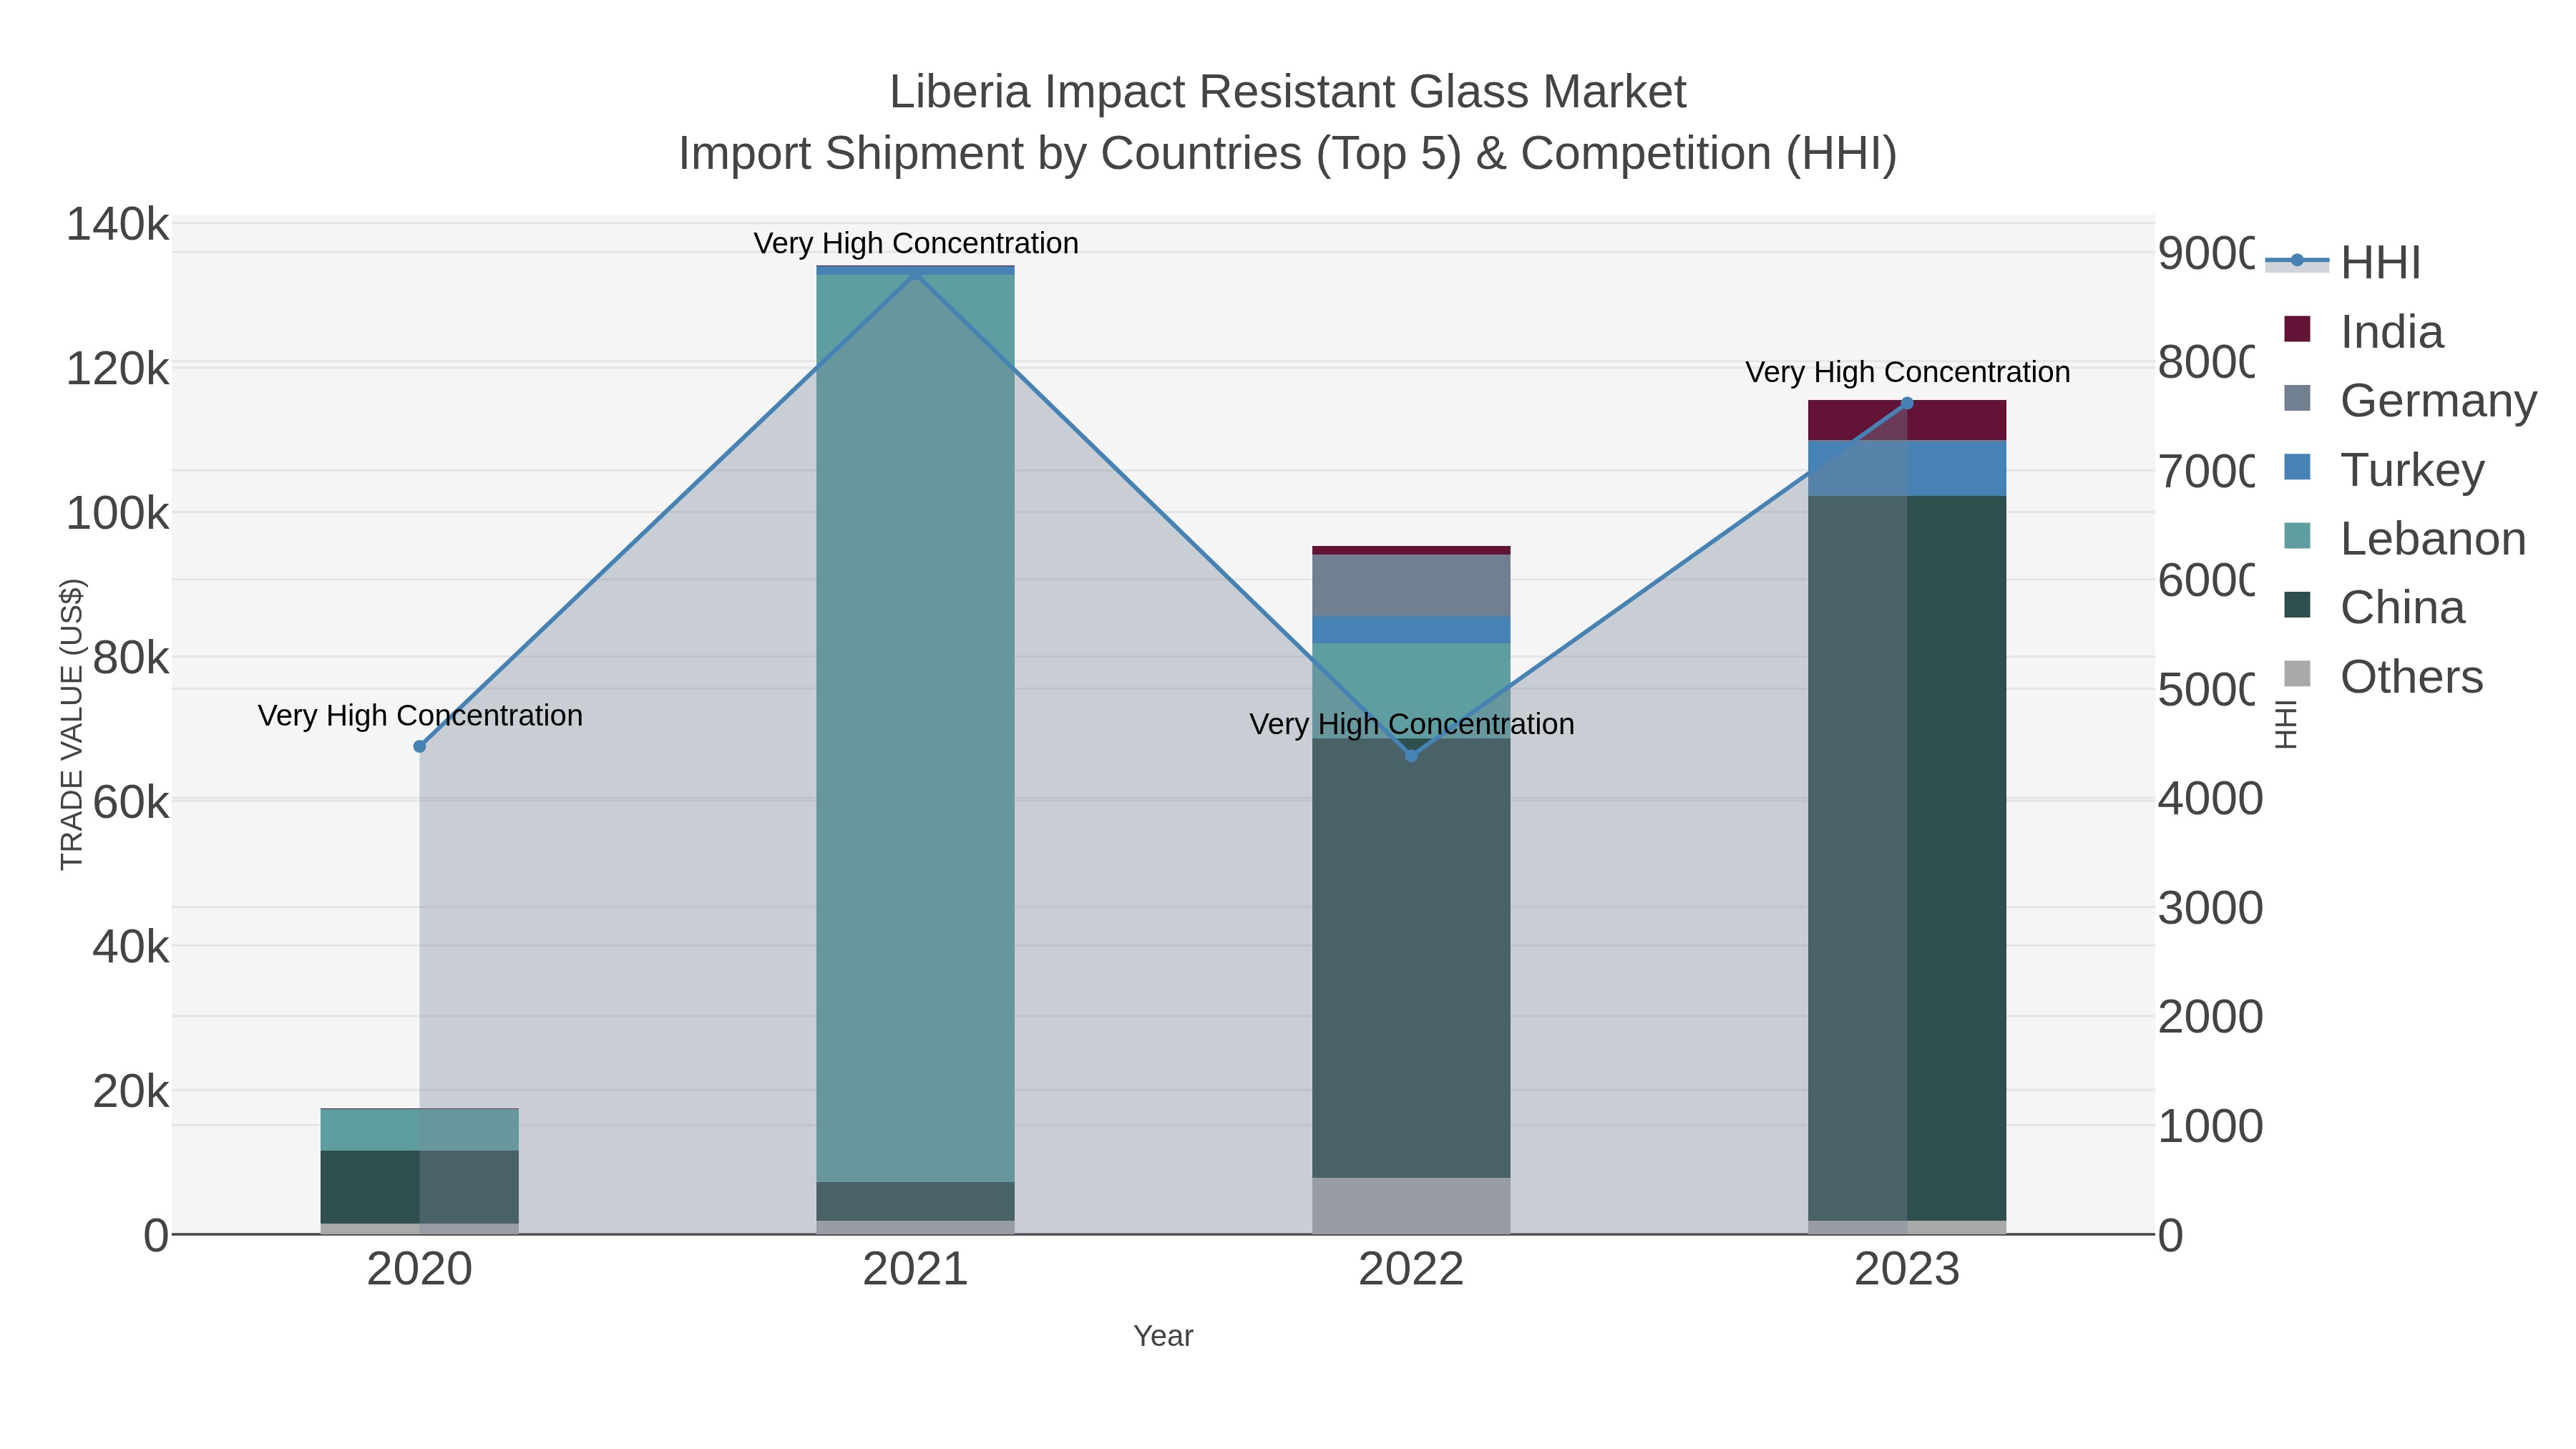The width and height of the screenshot is (2576, 1449).
Task: Click the HHI marker for 2020
Action: pos(420,746)
